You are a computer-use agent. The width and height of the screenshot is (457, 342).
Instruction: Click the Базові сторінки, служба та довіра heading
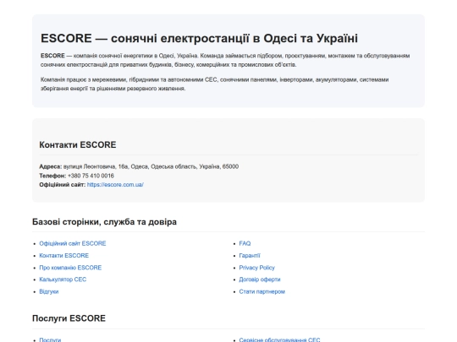tap(104, 221)
